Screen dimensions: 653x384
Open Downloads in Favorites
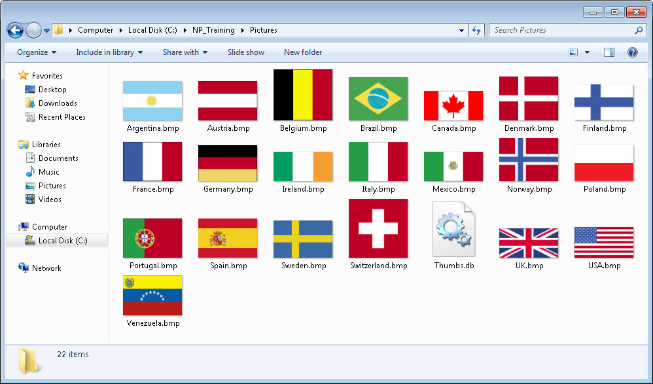pyautogui.click(x=57, y=103)
